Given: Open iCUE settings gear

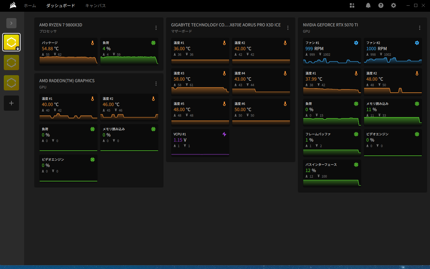Looking at the screenshot, I should tap(394, 5).
